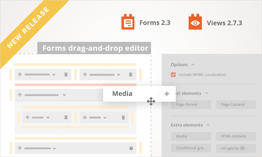Click the "Extra elements" heading text
This screenshot has width=262, height=157.
(x=187, y=125)
